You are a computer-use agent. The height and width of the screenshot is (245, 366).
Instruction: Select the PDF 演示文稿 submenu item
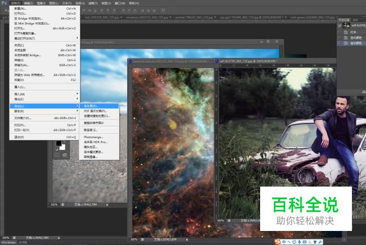pyautogui.click(x=95, y=111)
